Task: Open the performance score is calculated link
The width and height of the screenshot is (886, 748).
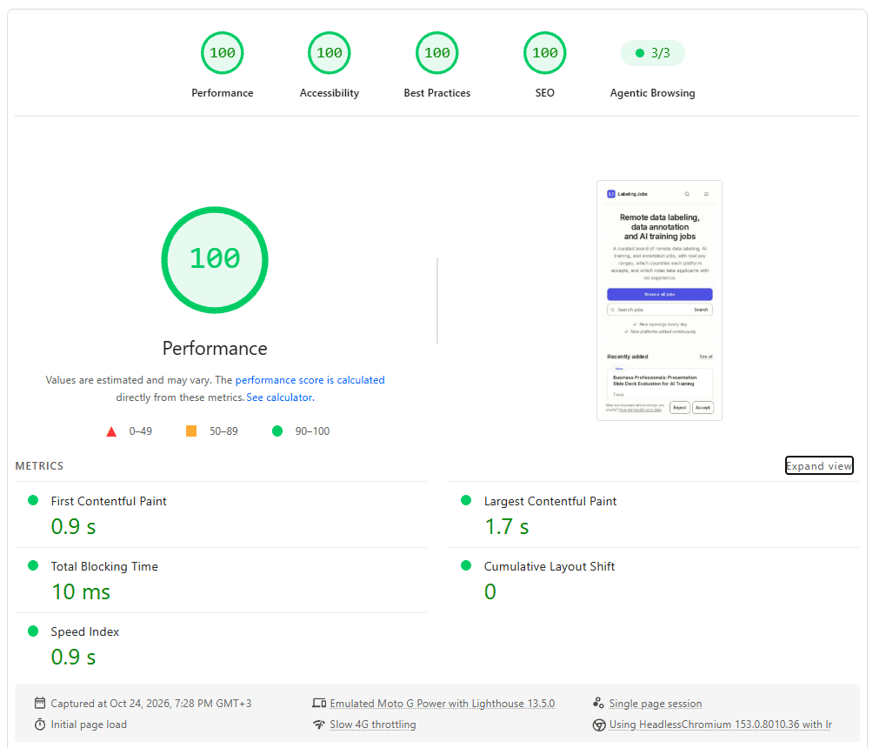Action: 310,380
